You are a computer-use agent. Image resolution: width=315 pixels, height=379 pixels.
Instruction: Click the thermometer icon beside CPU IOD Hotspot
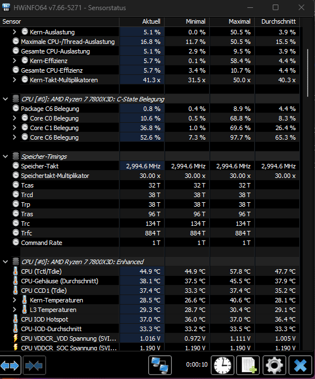[15, 319]
